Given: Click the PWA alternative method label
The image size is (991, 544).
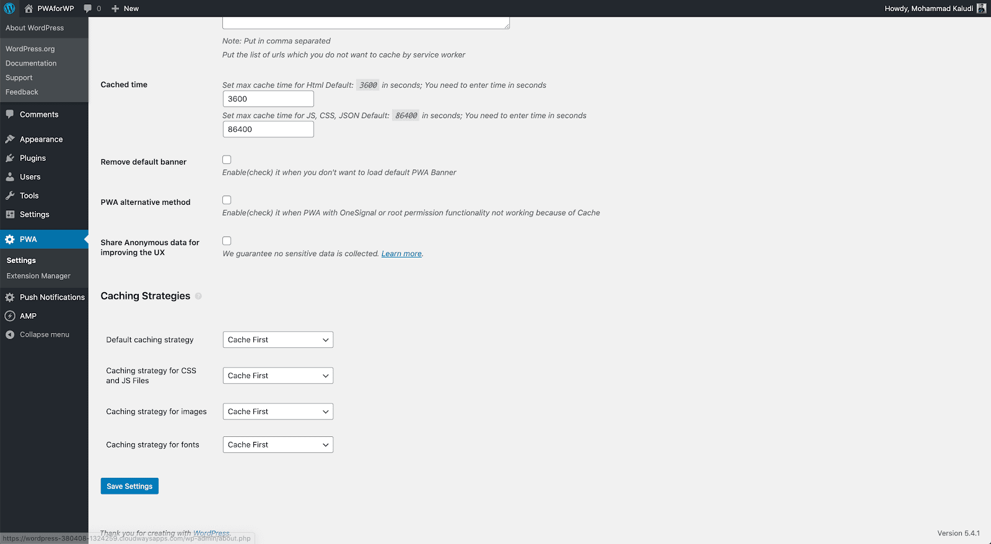Looking at the screenshot, I should (x=146, y=202).
